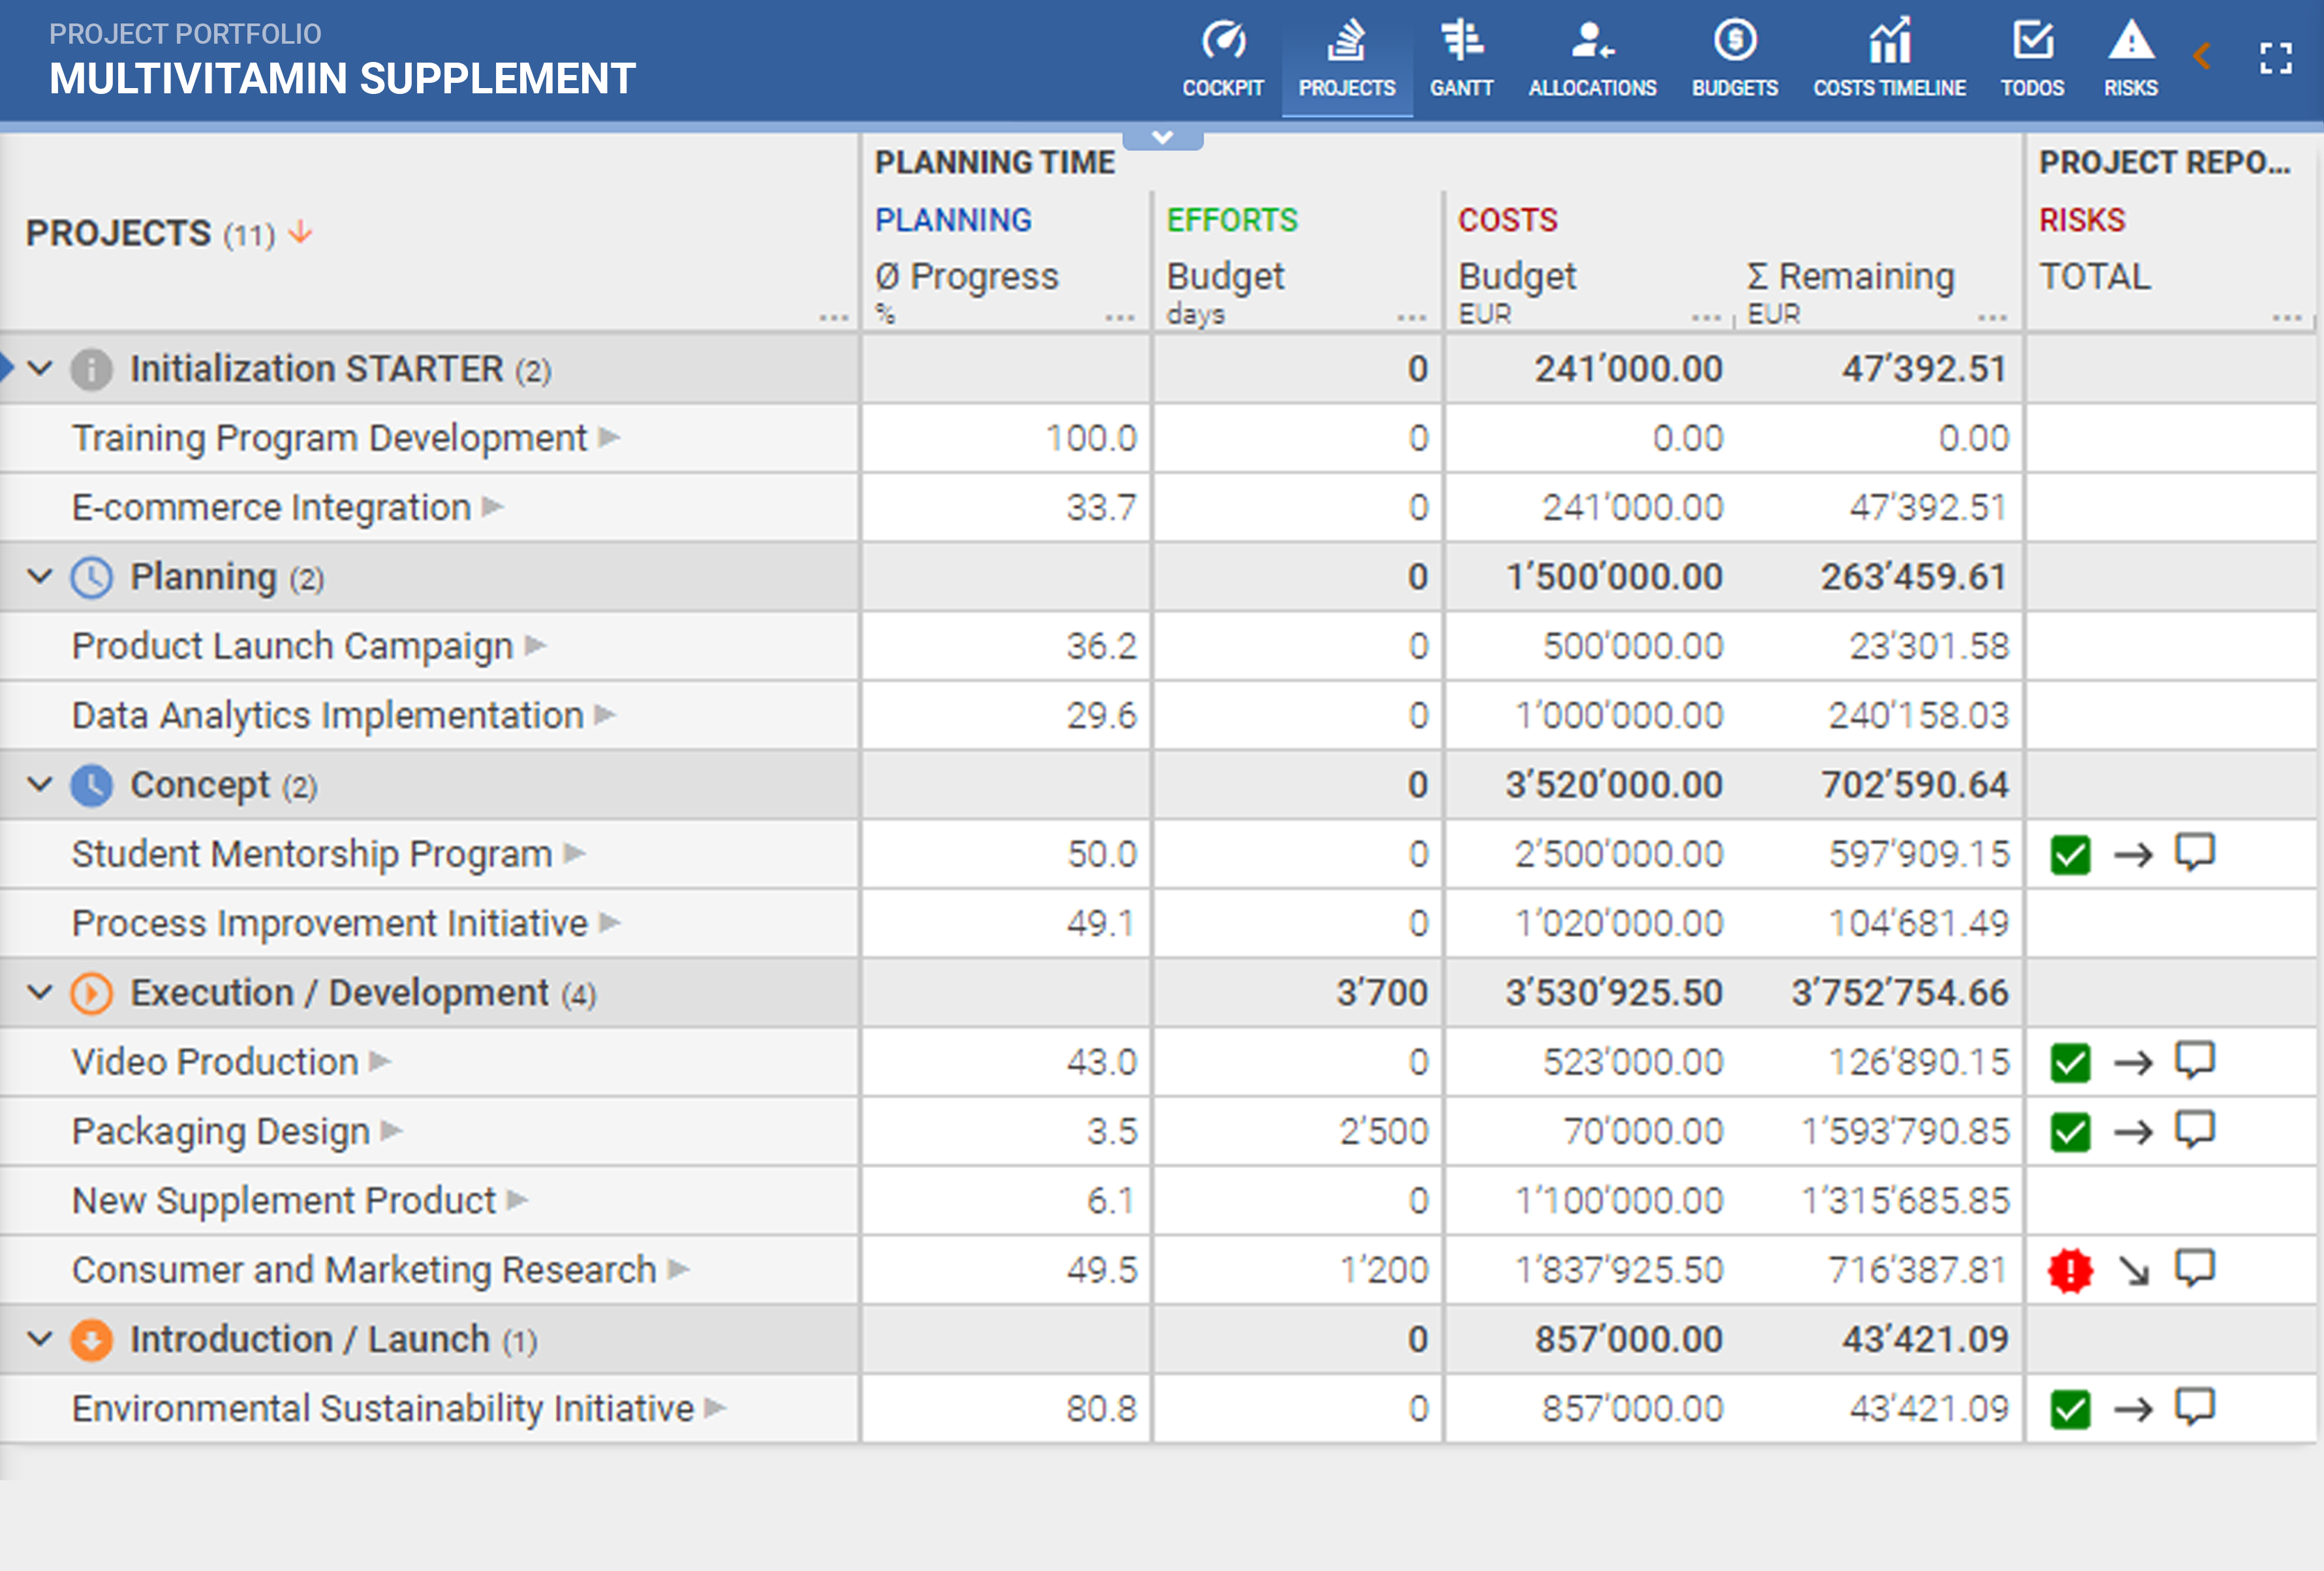The image size is (2324, 1571).
Task: Open Costs Budget column options dots
Action: coord(1706,318)
